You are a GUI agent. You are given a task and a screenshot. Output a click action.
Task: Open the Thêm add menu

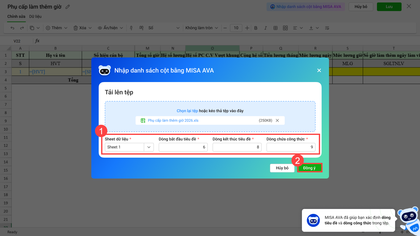pyautogui.click(x=54, y=28)
